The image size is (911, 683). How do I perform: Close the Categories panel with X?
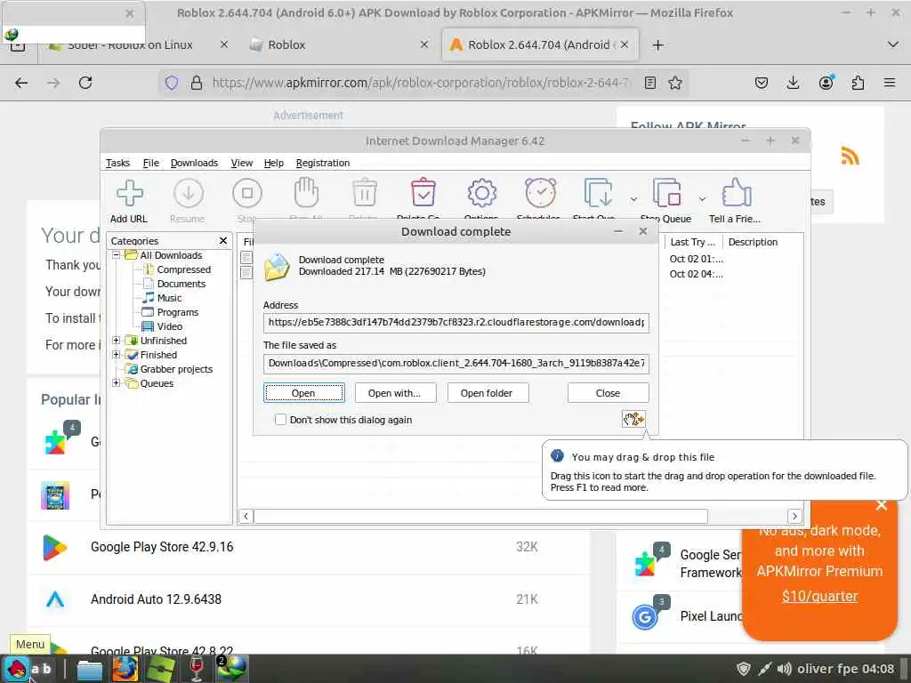223,240
